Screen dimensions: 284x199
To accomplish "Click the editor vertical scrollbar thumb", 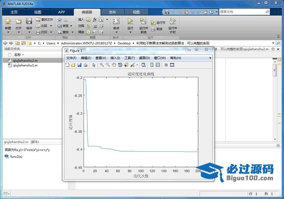I will 275,70.
